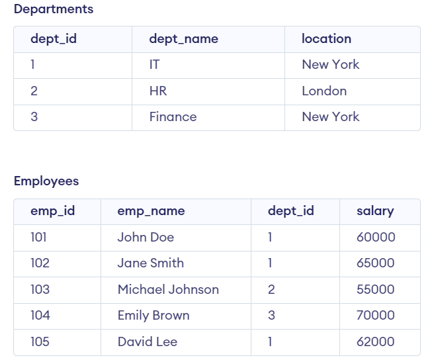432x362 pixels.
Task: Select the location column header
Action: point(326,39)
